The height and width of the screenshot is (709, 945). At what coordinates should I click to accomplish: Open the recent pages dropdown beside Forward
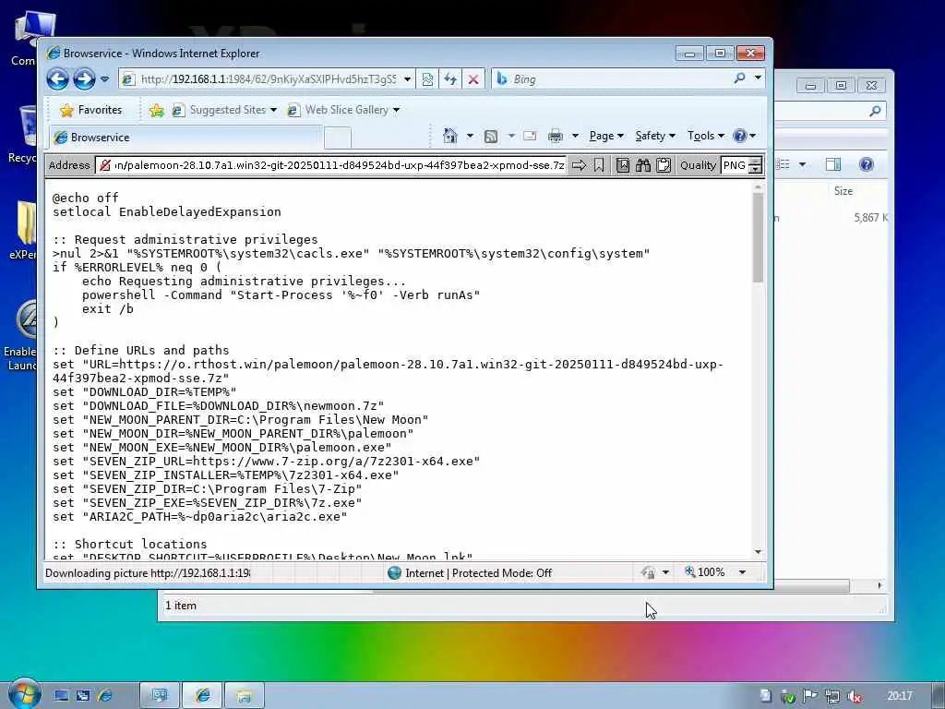pos(105,79)
